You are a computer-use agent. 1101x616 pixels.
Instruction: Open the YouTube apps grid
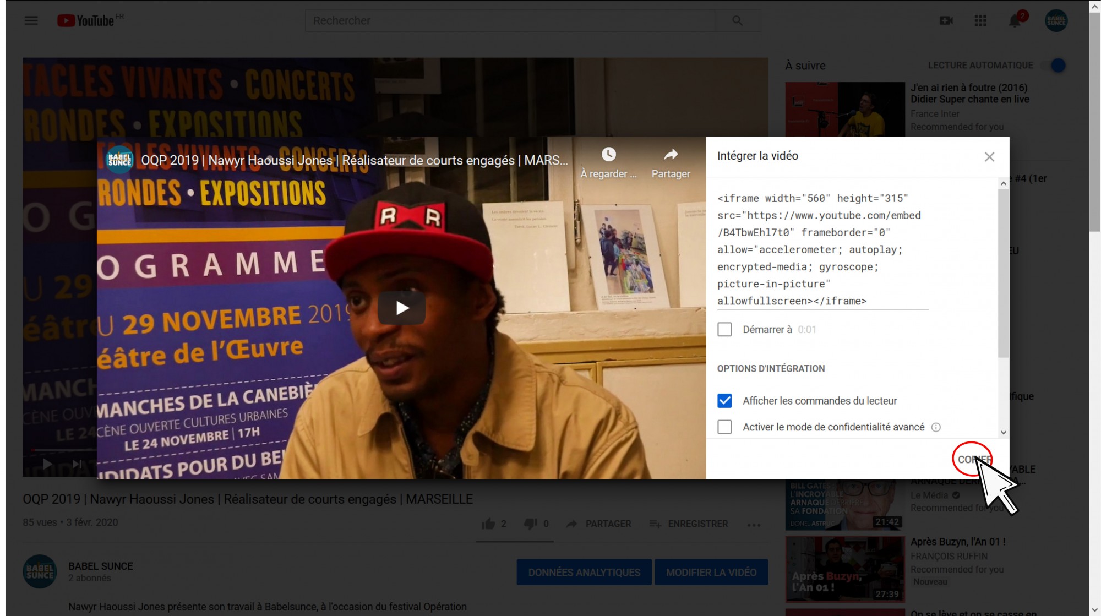pyautogui.click(x=980, y=21)
